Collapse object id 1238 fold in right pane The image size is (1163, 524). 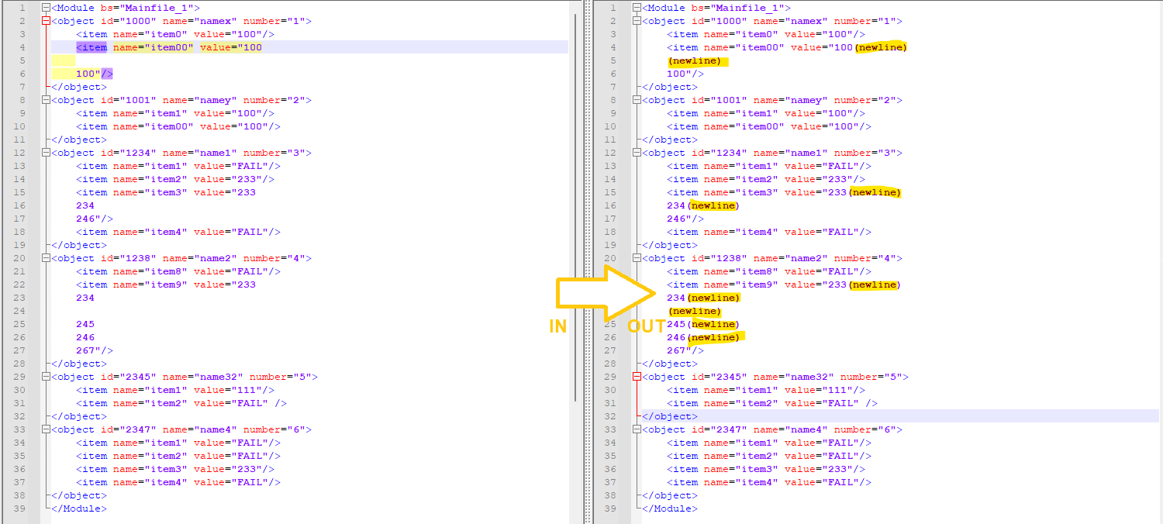pos(637,258)
